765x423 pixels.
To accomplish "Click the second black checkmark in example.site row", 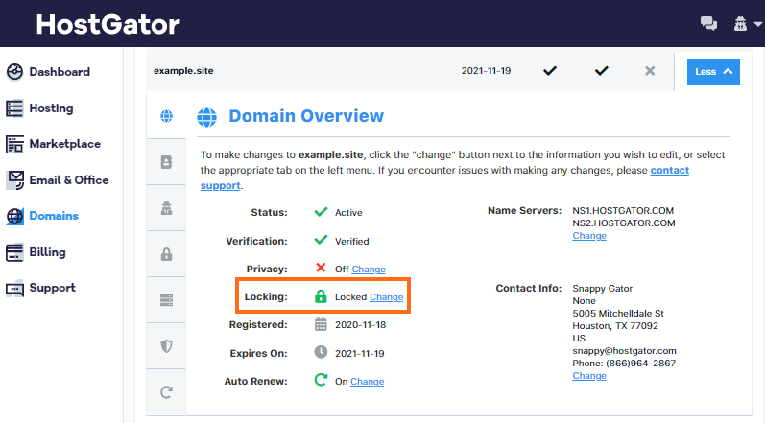I will point(602,71).
